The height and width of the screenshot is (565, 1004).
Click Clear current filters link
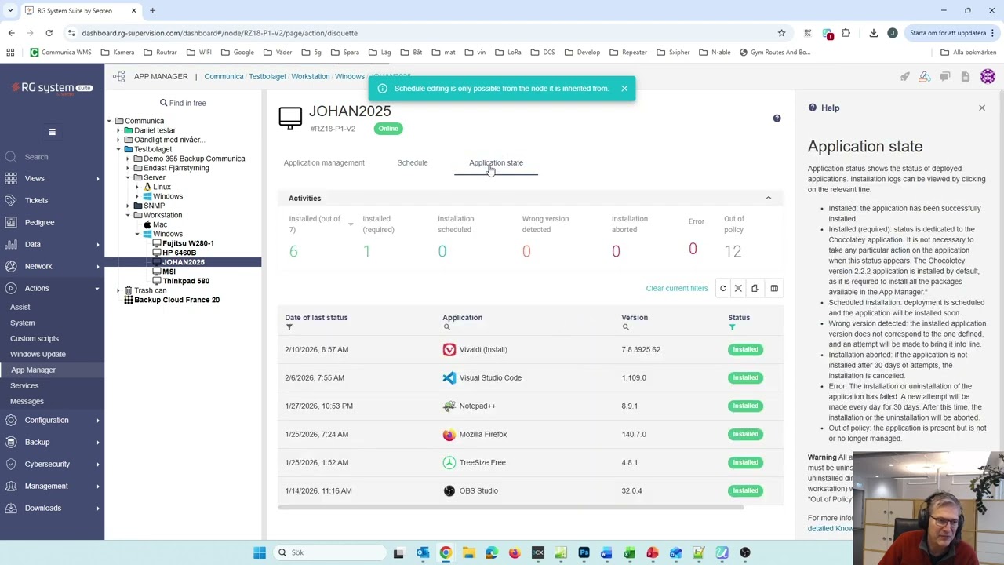click(677, 288)
